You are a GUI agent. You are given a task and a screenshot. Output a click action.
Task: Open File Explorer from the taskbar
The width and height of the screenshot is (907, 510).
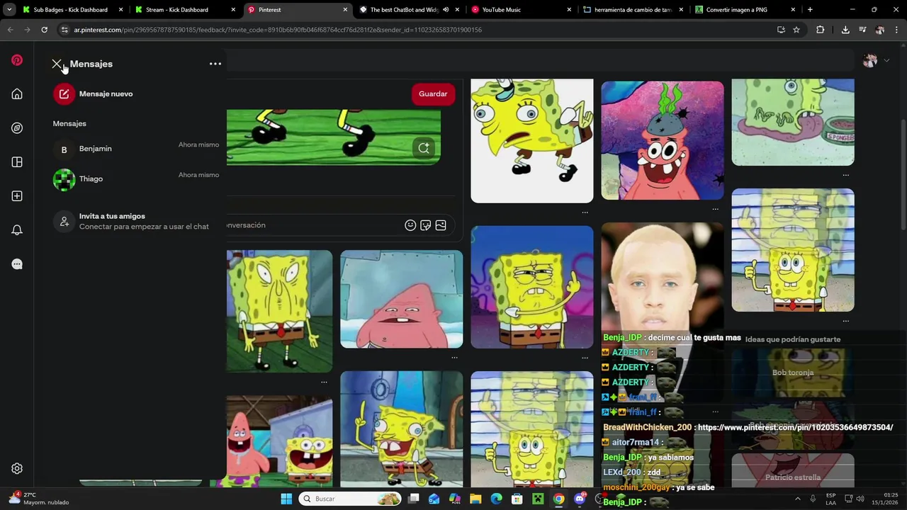pyautogui.click(x=475, y=499)
